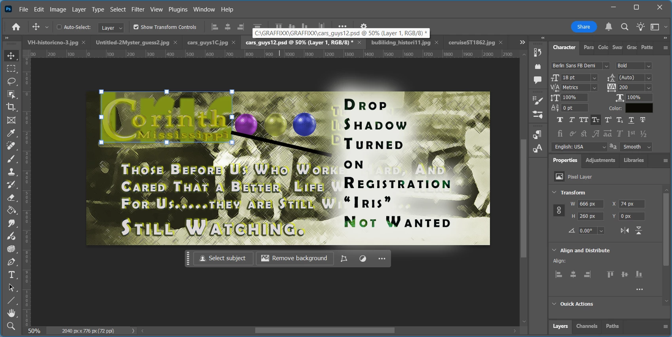Select the Frame tool

pos(11,120)
